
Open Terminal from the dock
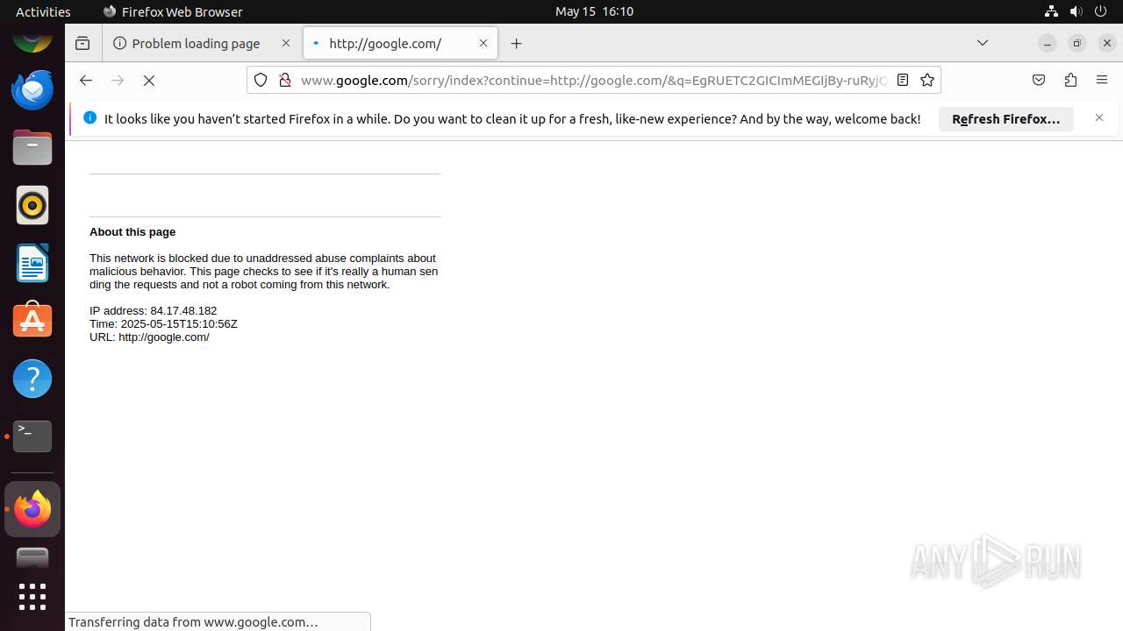click(32, 436)
